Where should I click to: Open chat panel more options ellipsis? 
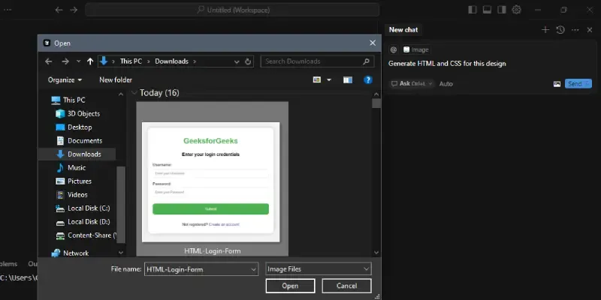[575, 30]
